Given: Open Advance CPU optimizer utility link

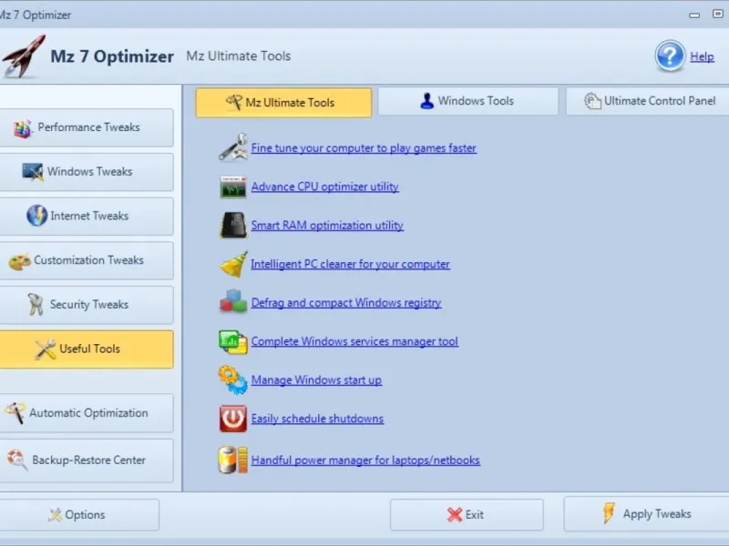Looking at the screenshot, I should click(325, 187).
